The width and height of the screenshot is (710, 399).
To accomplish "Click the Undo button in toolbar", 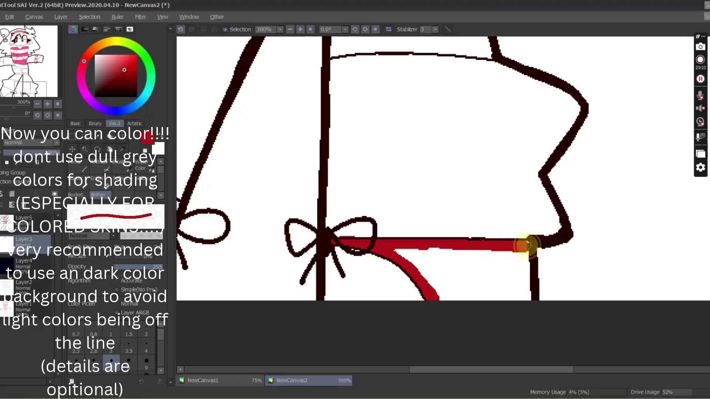I will pyautogui.click(x=180, y=29).
